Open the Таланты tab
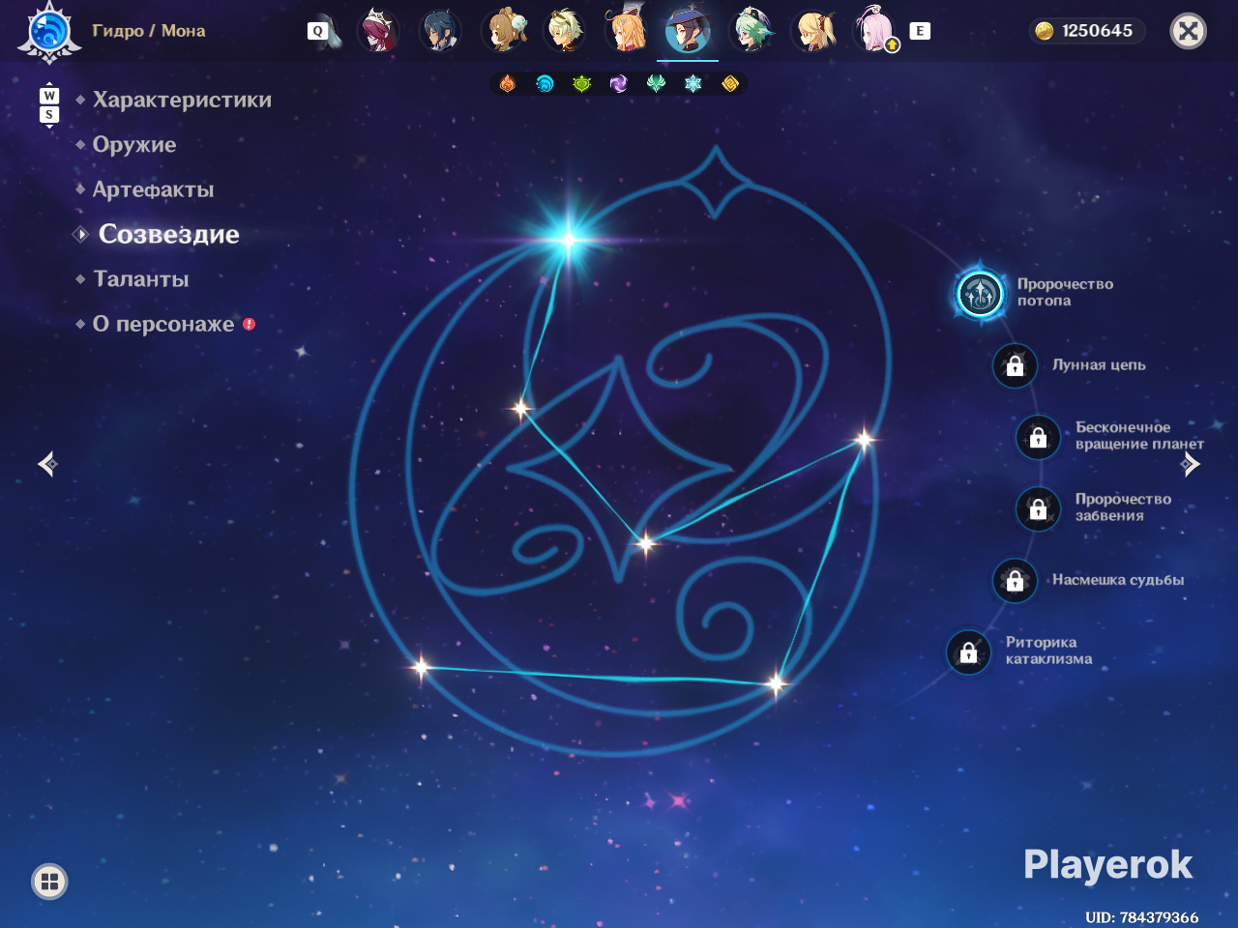 tap(141, 279)
